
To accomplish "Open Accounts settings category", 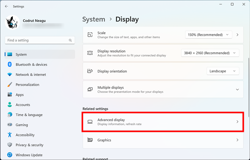I will click(x=40, y=105).
